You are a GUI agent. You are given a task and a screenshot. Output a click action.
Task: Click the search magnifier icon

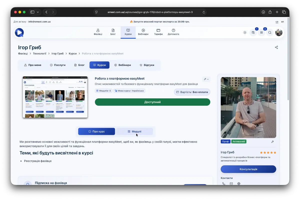pyautogui.click(x=270, y=32)
